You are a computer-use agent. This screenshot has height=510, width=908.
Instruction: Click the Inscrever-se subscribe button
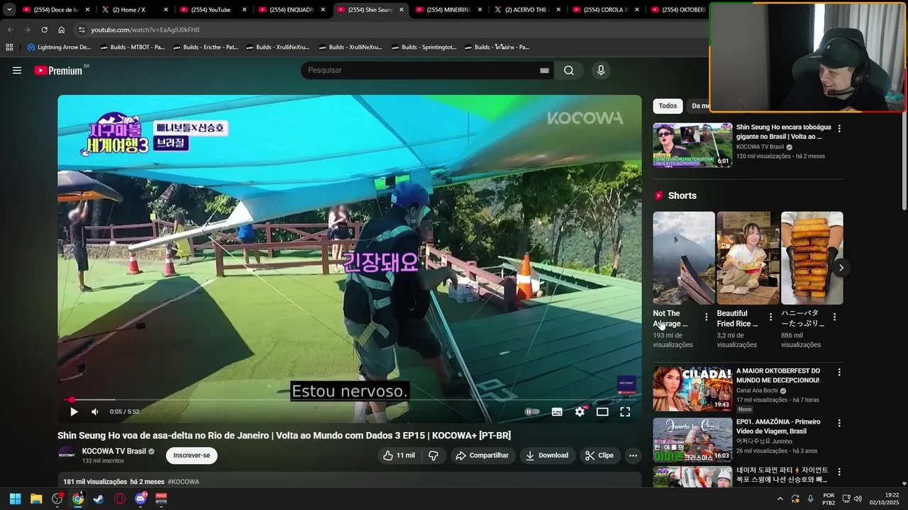[x=192, y=455]
